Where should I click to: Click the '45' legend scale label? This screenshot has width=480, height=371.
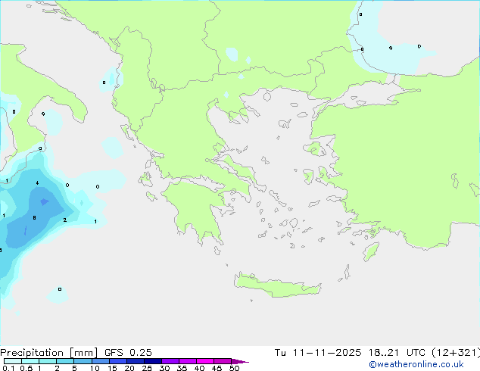pyautogui.click(x=217, y=368)
